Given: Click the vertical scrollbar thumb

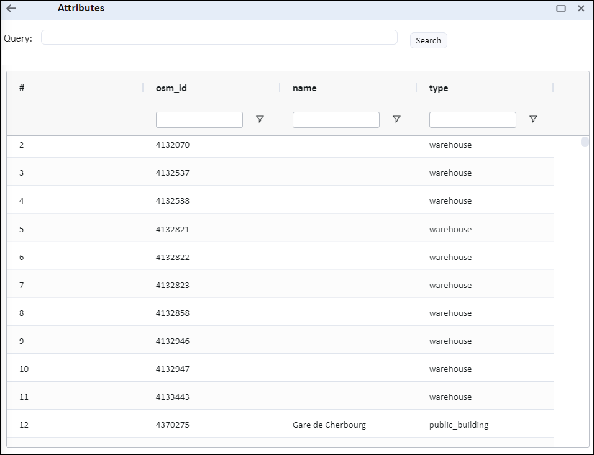Looking at the screenshot, I should [585, 142].
